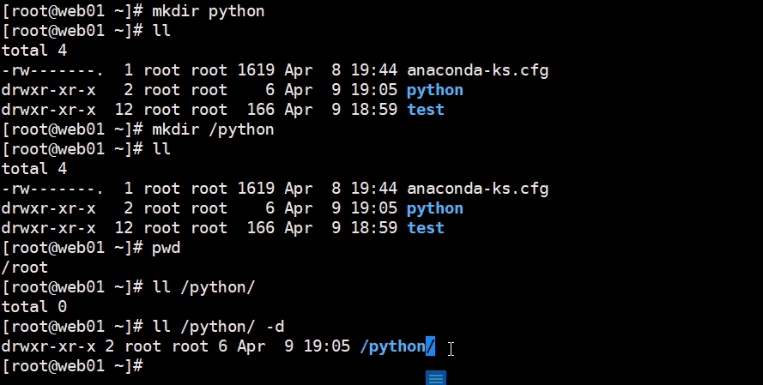Click the 'll /python/ -d' command
Image resolution: width=763 pixels, height=385 pixels.
[218, 327]
